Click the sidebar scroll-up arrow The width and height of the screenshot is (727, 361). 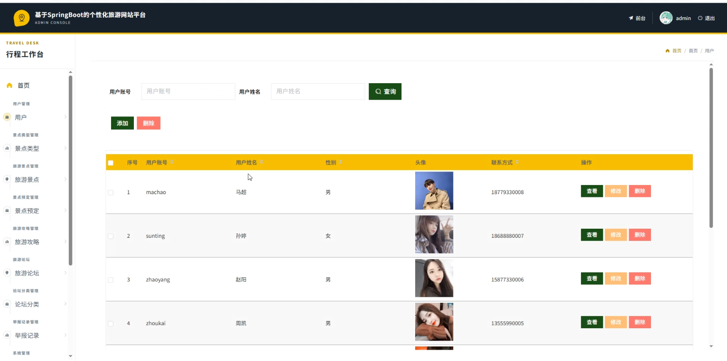point(71,72)
